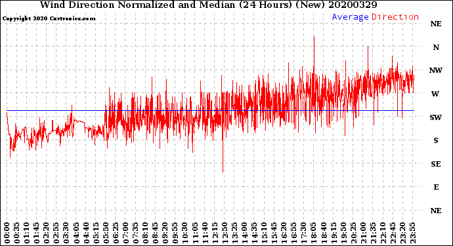Click the '12:15' time axis label
This screenshot has height=246, width=453.
pyautogui.click(x=215, y=233)
